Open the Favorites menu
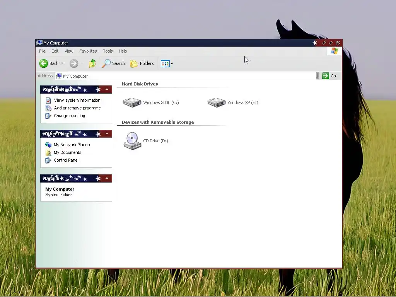This screenshot has height=297, width=396. [88, 51]
